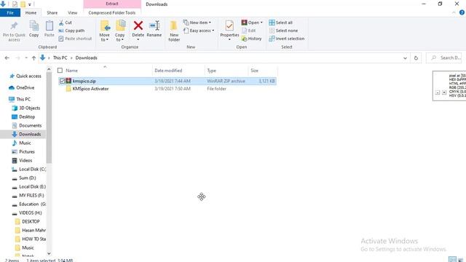
Task: Cut the selected file
Action: (66, 23)
